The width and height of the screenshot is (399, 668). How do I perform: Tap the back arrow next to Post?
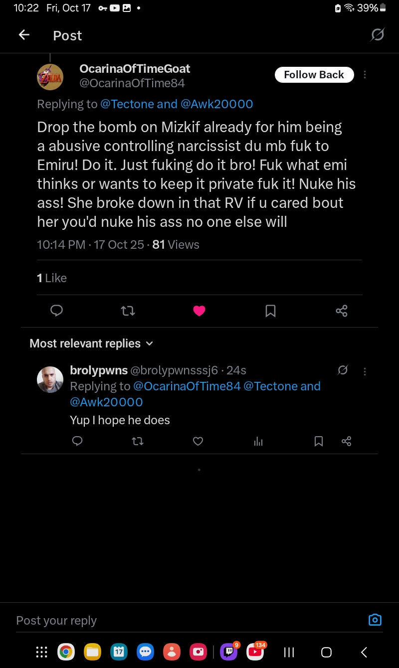(24, 35)
